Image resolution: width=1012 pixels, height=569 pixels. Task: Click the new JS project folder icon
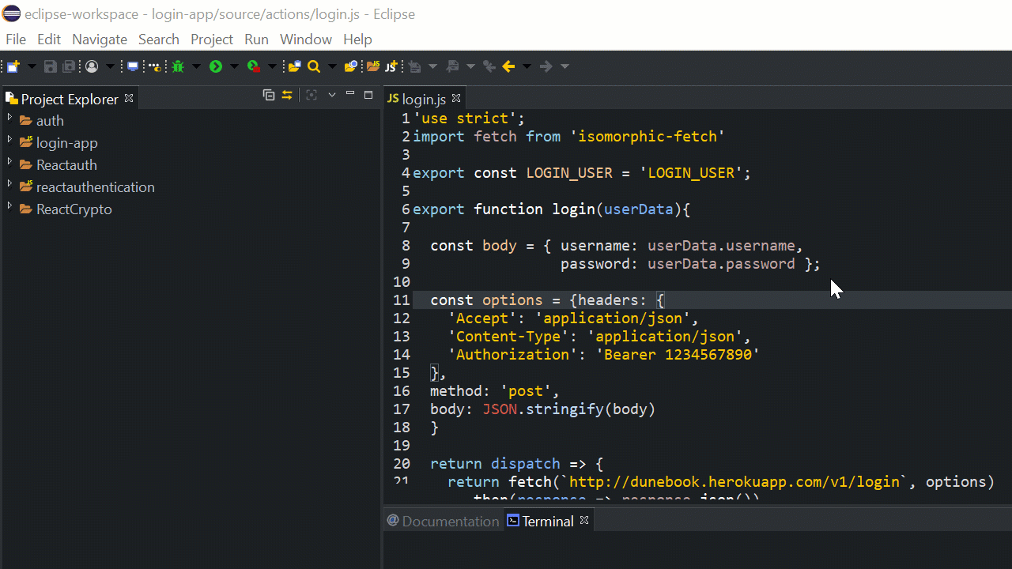tap(373, 66)
